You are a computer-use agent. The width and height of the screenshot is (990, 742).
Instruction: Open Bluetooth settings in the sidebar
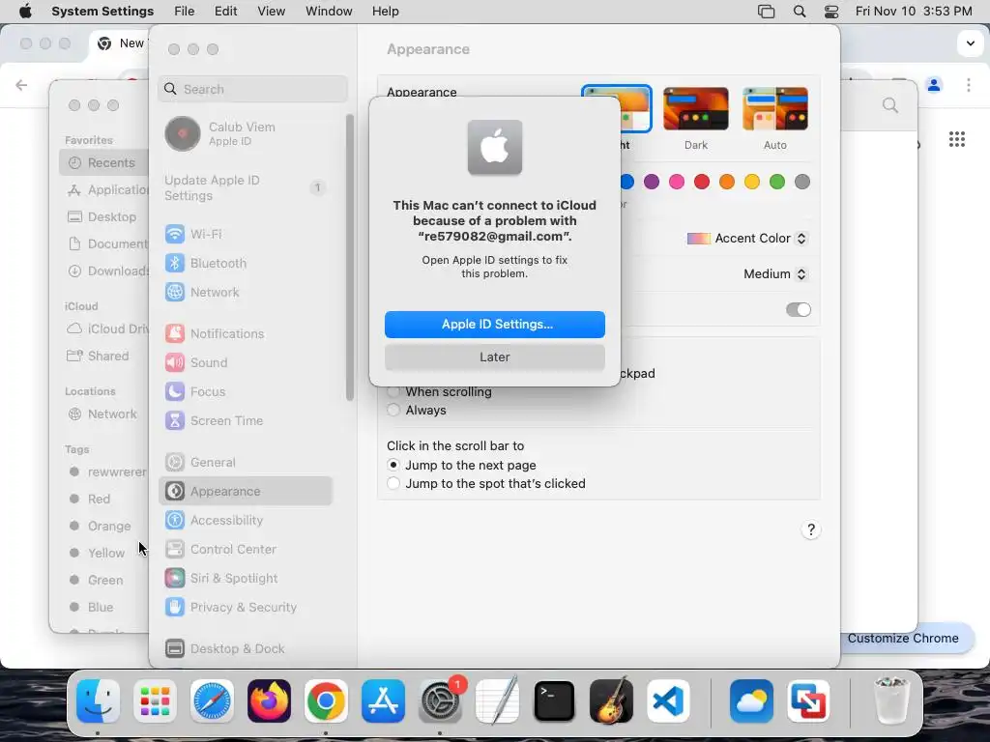click(x=246, y=263)
